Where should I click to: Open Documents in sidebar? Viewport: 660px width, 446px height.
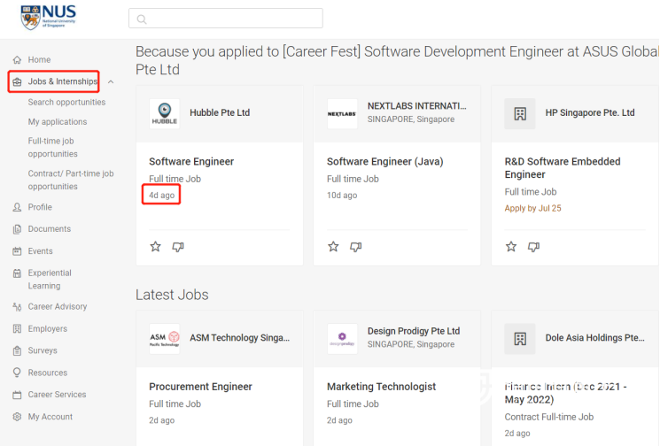coord(50,229)
